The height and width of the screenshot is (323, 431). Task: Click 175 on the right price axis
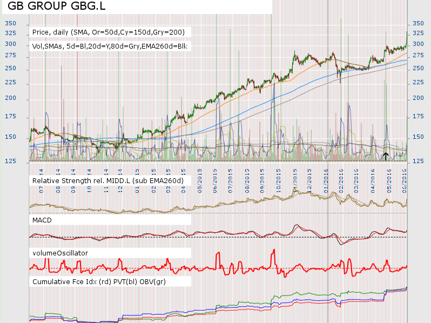click(418, 116)
